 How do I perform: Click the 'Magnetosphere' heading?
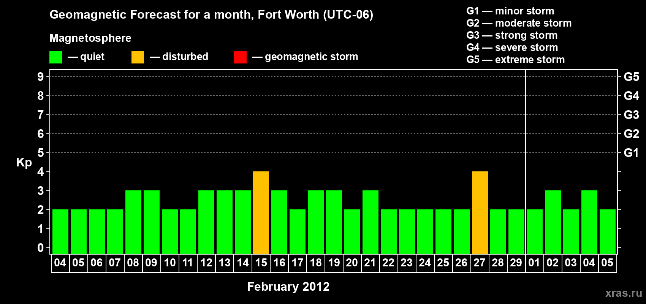(x=90, y=38)
